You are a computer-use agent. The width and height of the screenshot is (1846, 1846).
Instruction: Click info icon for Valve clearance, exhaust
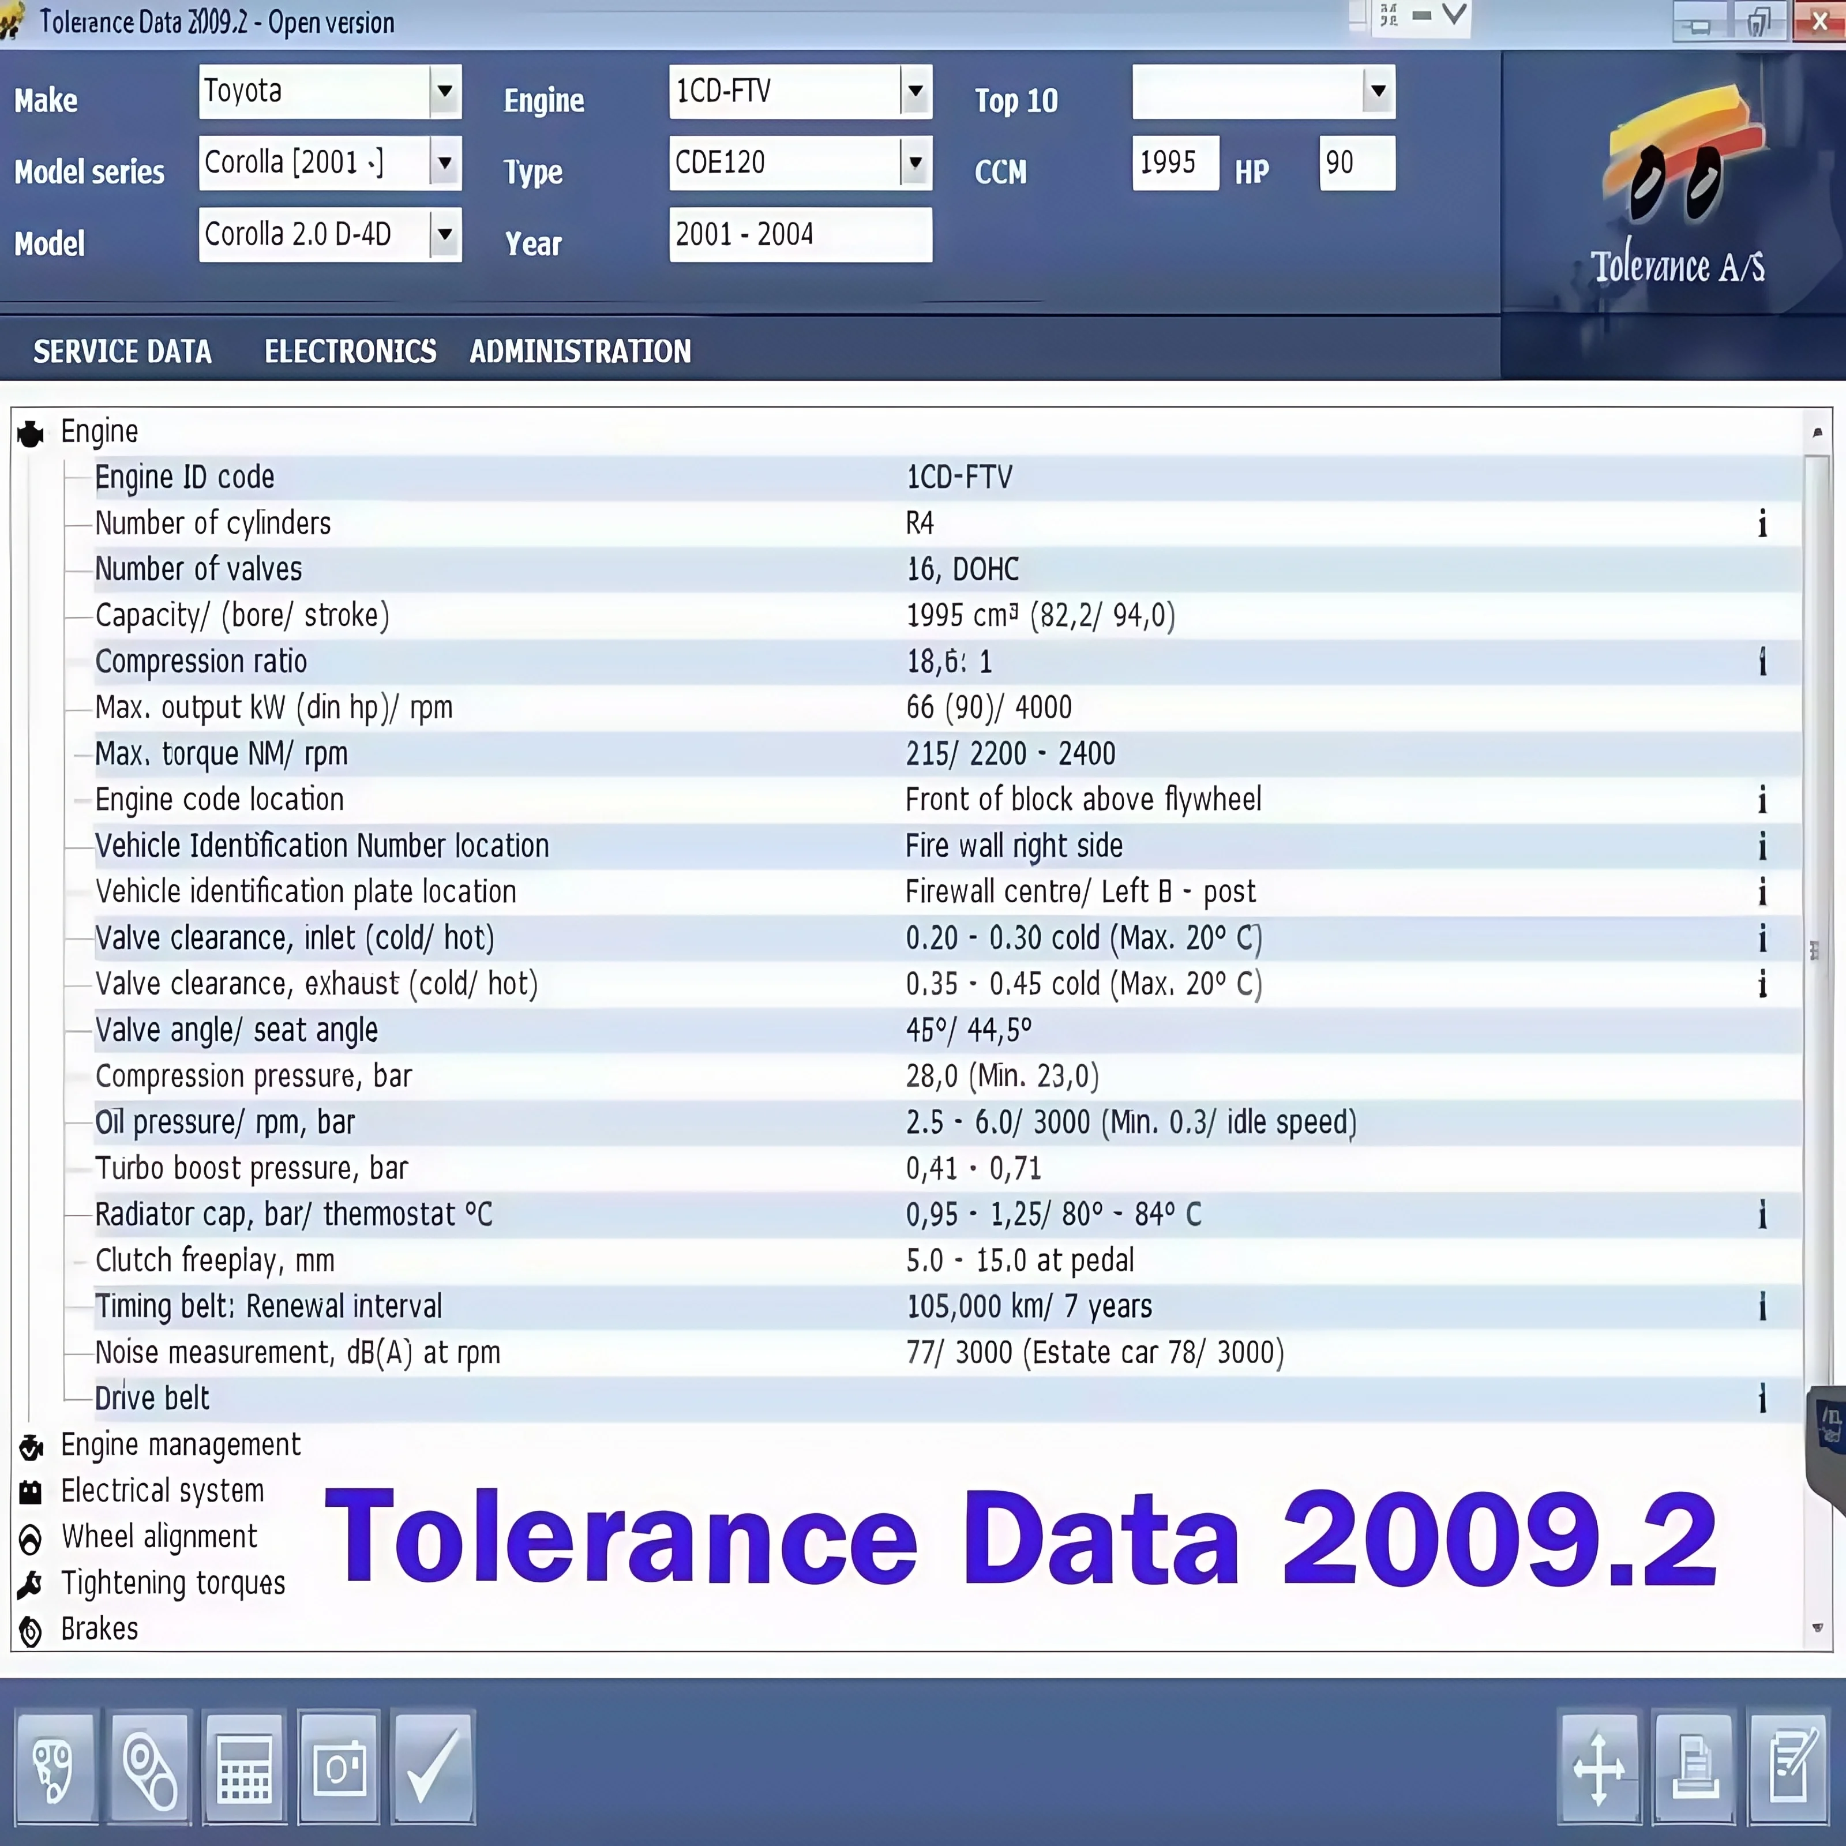1762,983
